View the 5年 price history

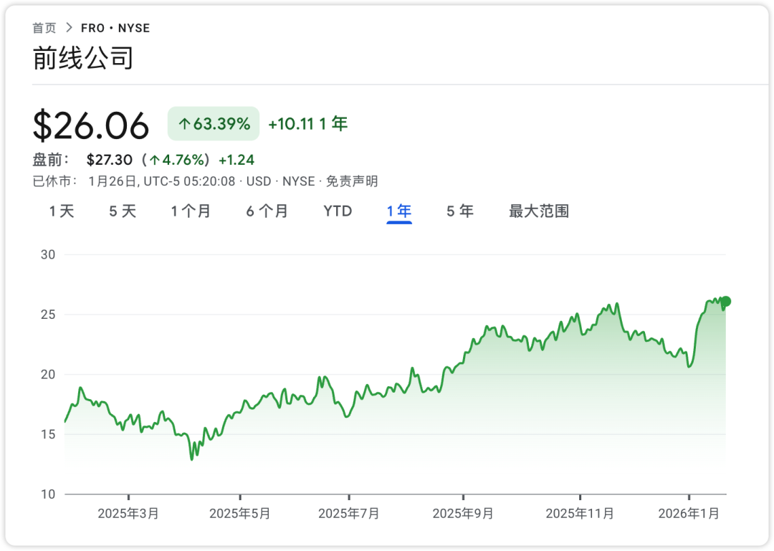coord(460,211)
